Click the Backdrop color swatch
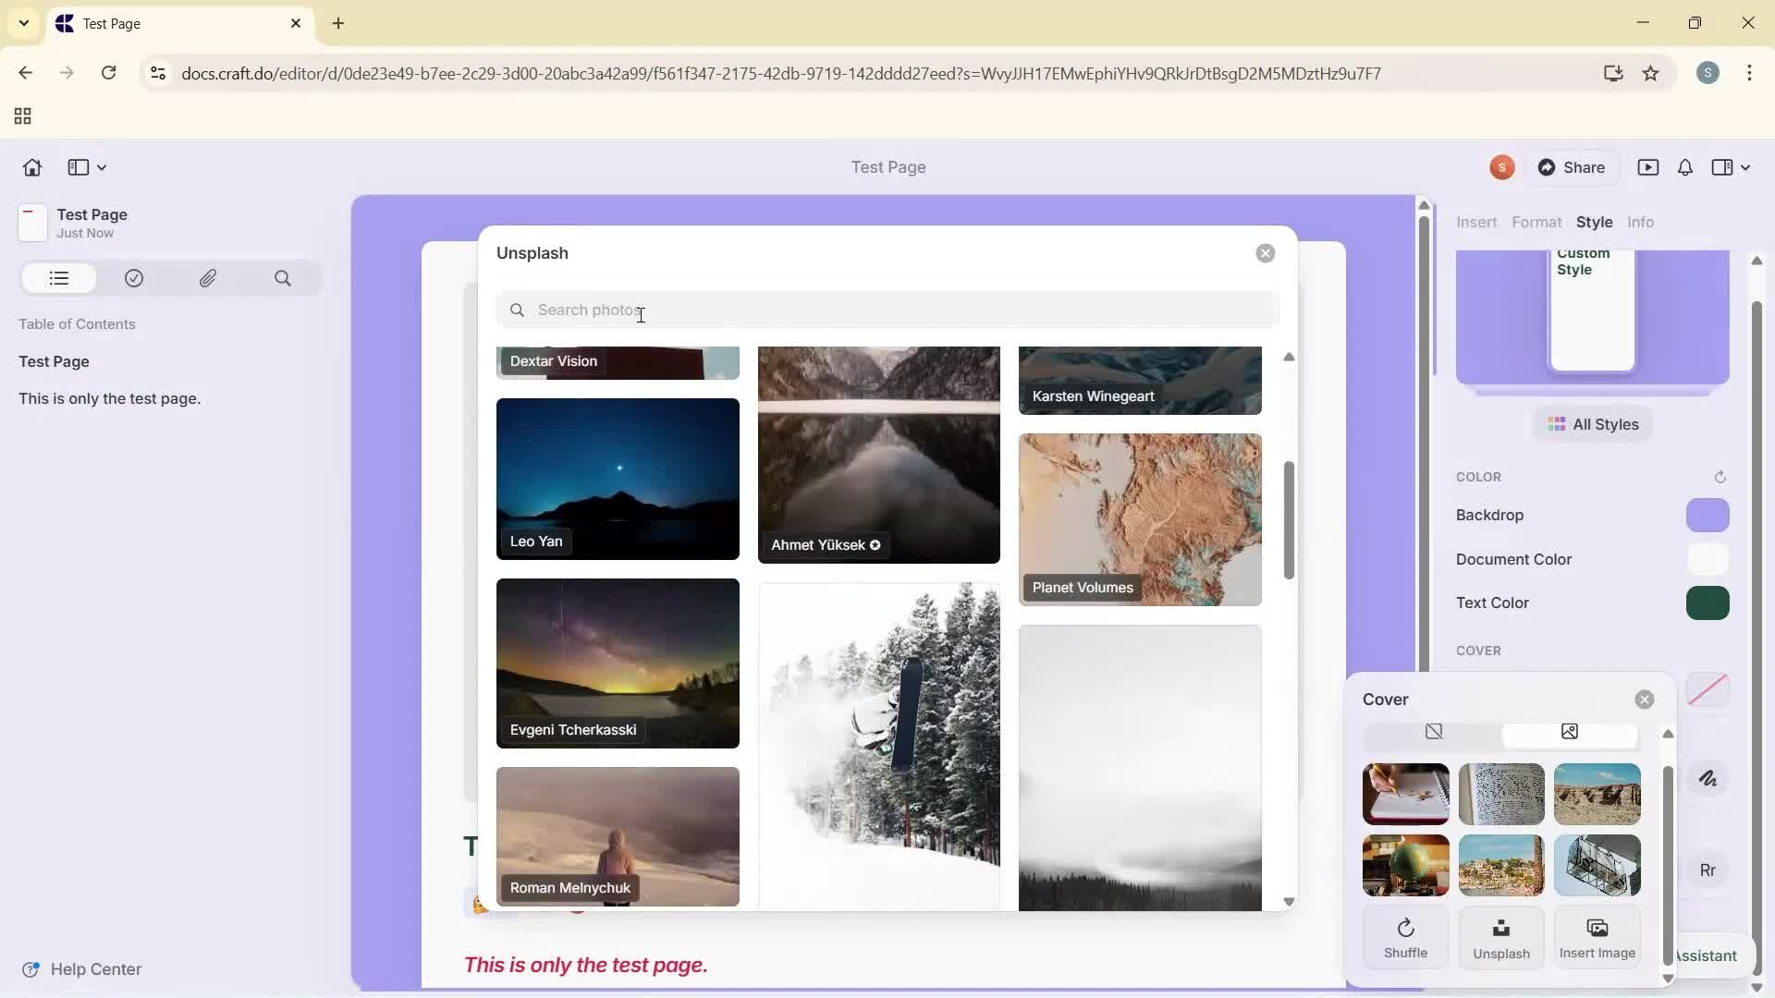 click(1708, 516)
